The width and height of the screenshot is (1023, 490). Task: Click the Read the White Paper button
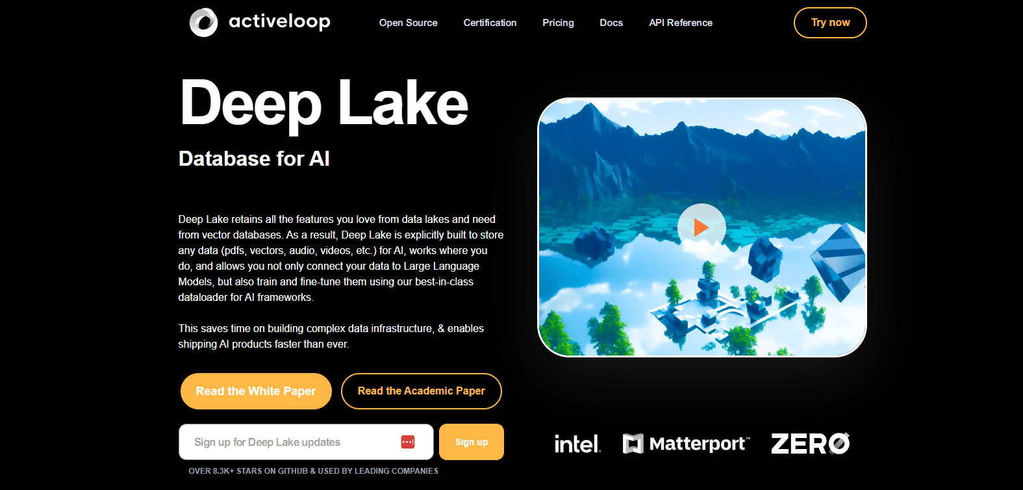[256, 391]
